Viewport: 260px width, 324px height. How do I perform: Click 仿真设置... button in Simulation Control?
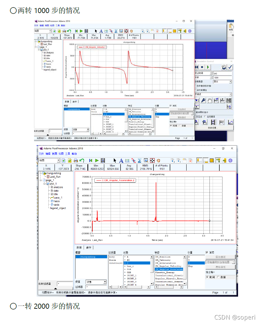213,128
